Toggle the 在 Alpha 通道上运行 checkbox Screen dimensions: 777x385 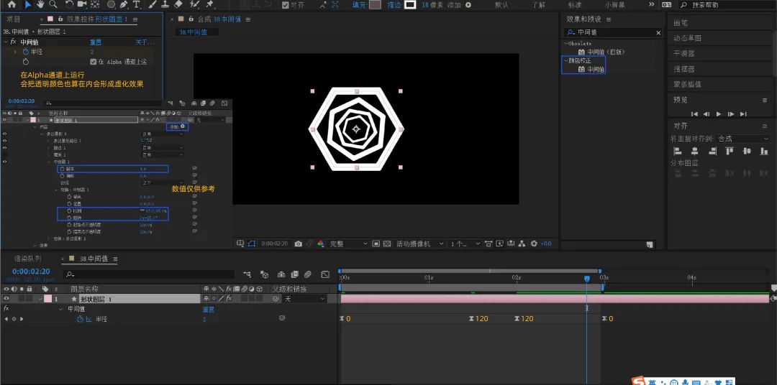[x=93, y=62]
